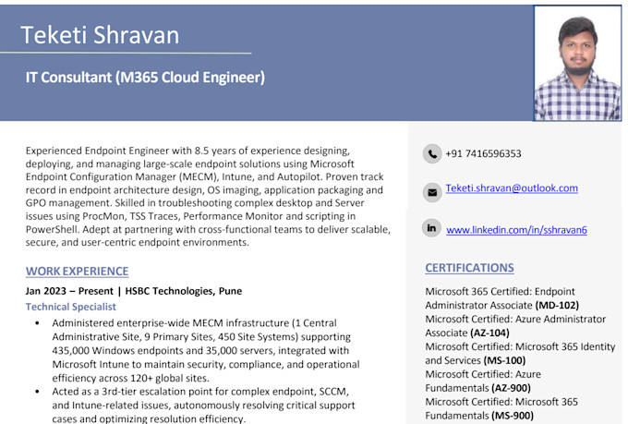Click 'efficiency across 120+ global sites.' line

130,378
